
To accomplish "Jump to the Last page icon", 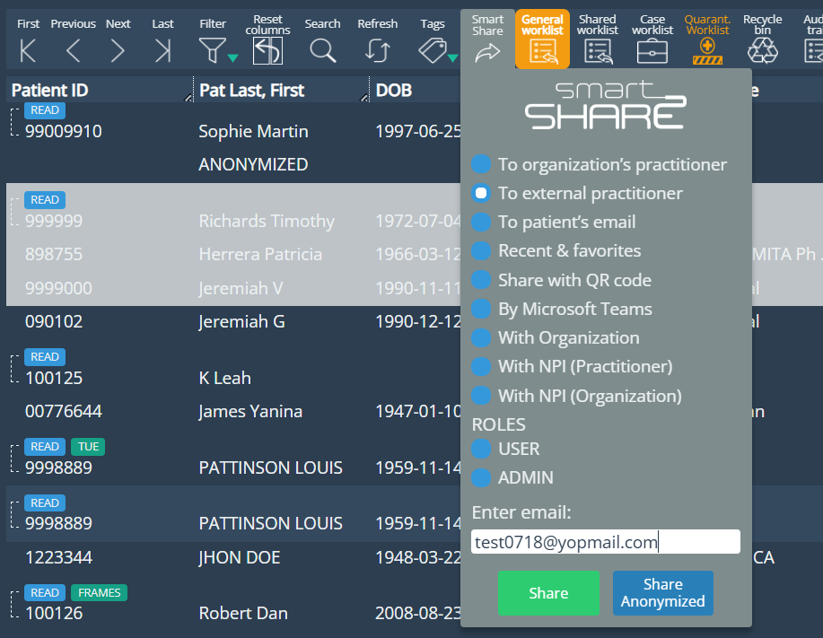I will coord(162,51).
